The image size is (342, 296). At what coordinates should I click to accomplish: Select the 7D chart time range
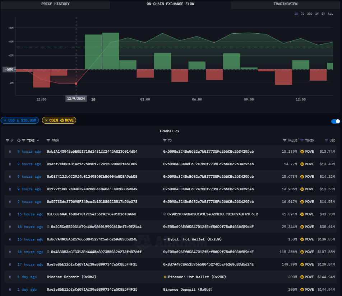coord(302,14)
